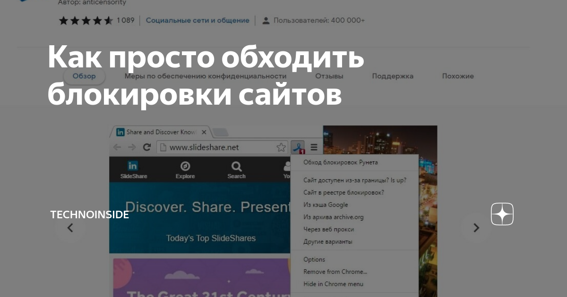This screenshot has width=567, height=297.
Task: Select 'Из кэша Google' in the extension menu
Action: point(325,205)
